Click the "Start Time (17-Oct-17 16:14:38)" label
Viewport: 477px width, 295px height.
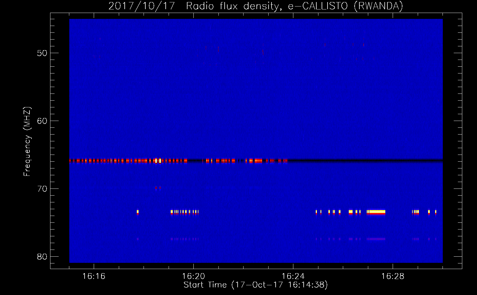click(256, 285)
